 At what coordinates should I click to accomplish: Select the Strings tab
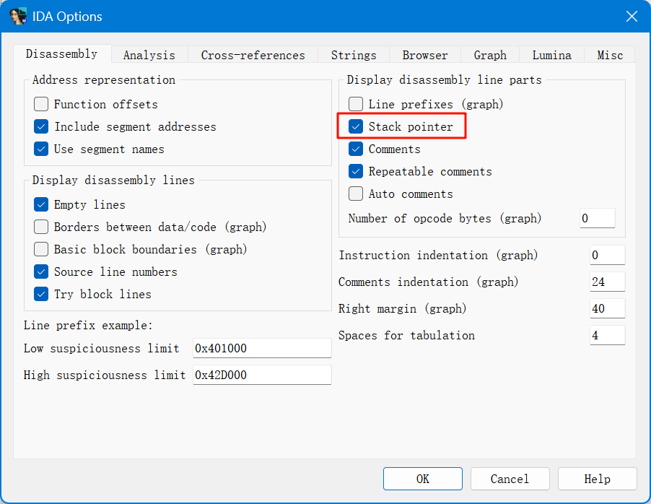coord(354,56)
